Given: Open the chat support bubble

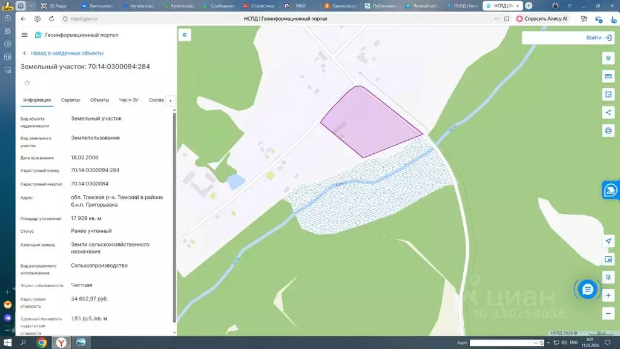Looking at the screenshot, I should tap(587, 289).
